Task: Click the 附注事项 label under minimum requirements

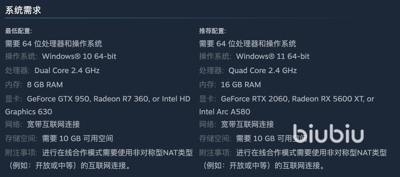Action: [21, 153]
